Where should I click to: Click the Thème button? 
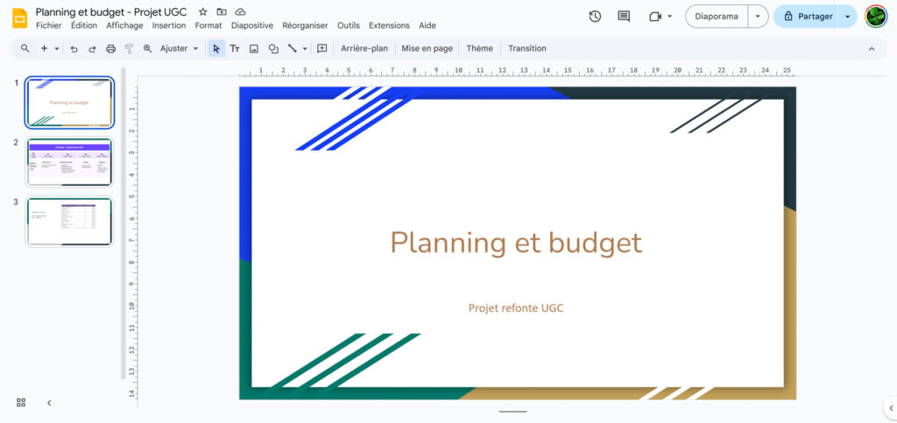(479, 48)
